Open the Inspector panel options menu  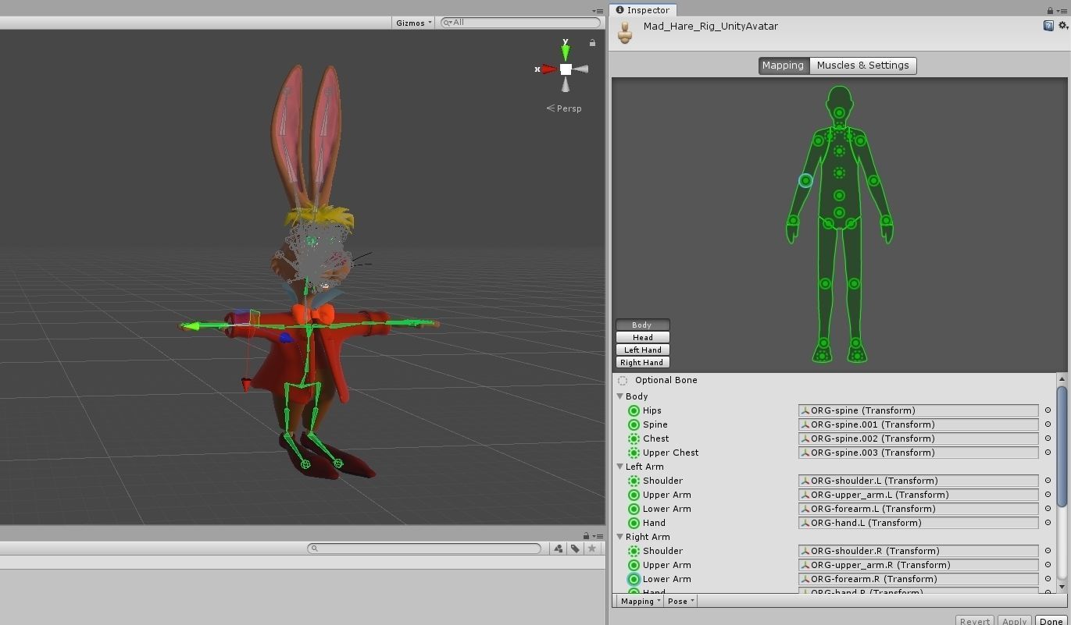pyautogui.click(x=1061, y=10)
